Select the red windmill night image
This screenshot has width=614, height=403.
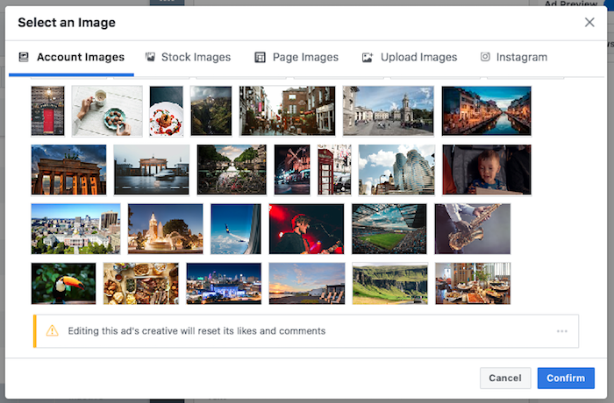pos(292,170)
